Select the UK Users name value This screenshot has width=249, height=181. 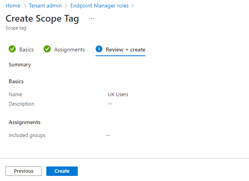pos(118,95)
